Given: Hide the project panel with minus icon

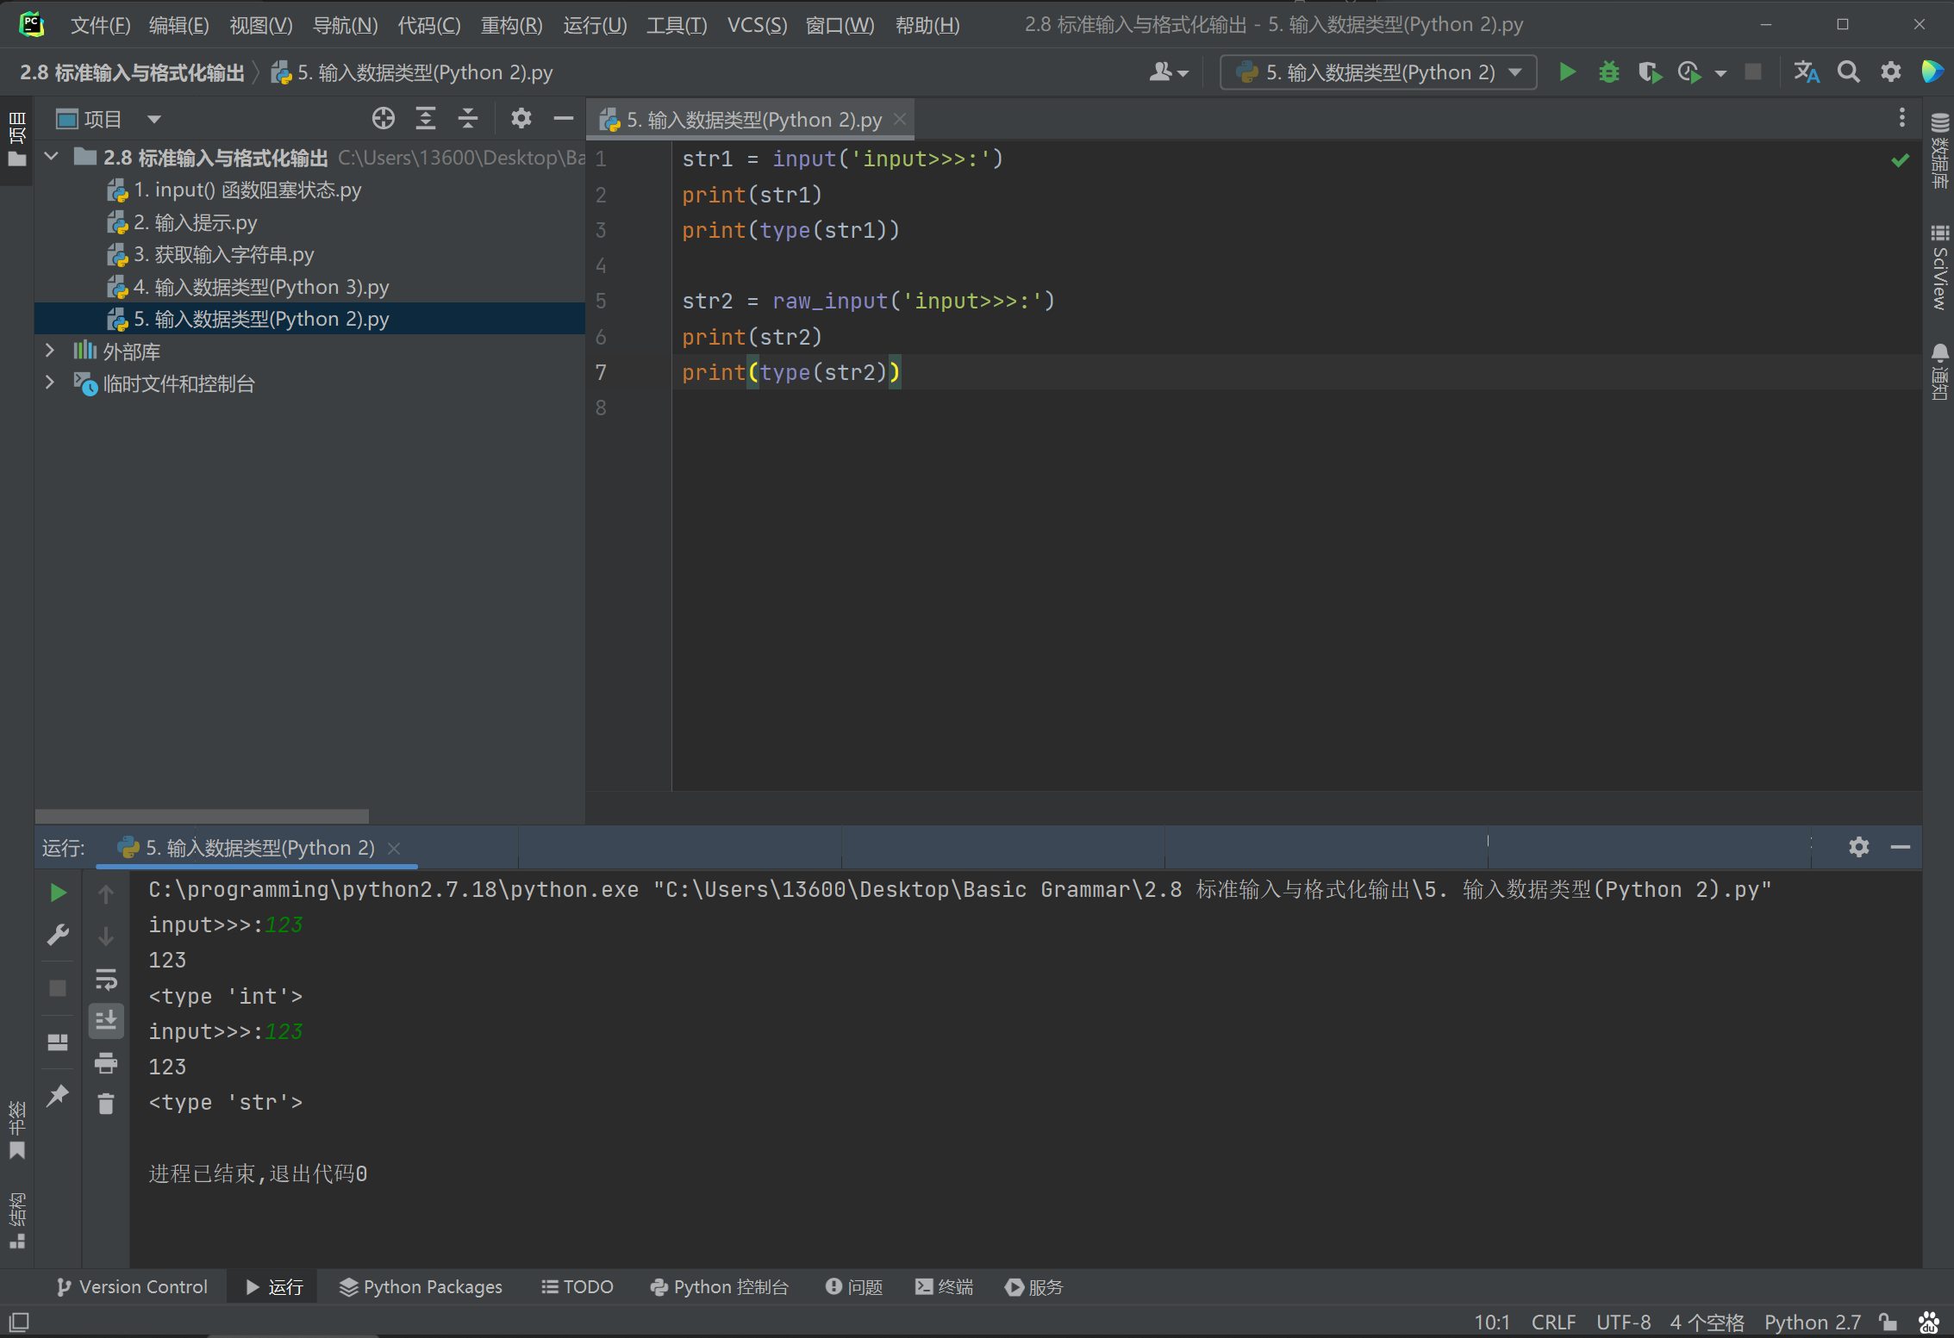Looking at the screenshot, I should click(x=563, y=119).
